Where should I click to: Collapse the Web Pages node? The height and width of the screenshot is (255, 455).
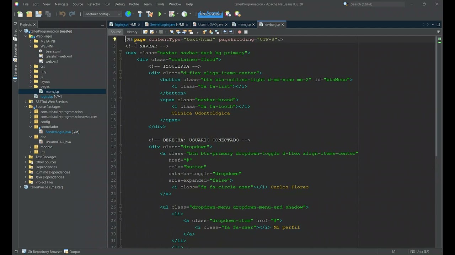pyautogui.click(x=26, y=36)
